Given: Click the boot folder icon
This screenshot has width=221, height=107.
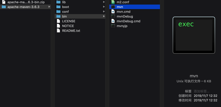Looking at the screenshot, I should tap(58, 7).
